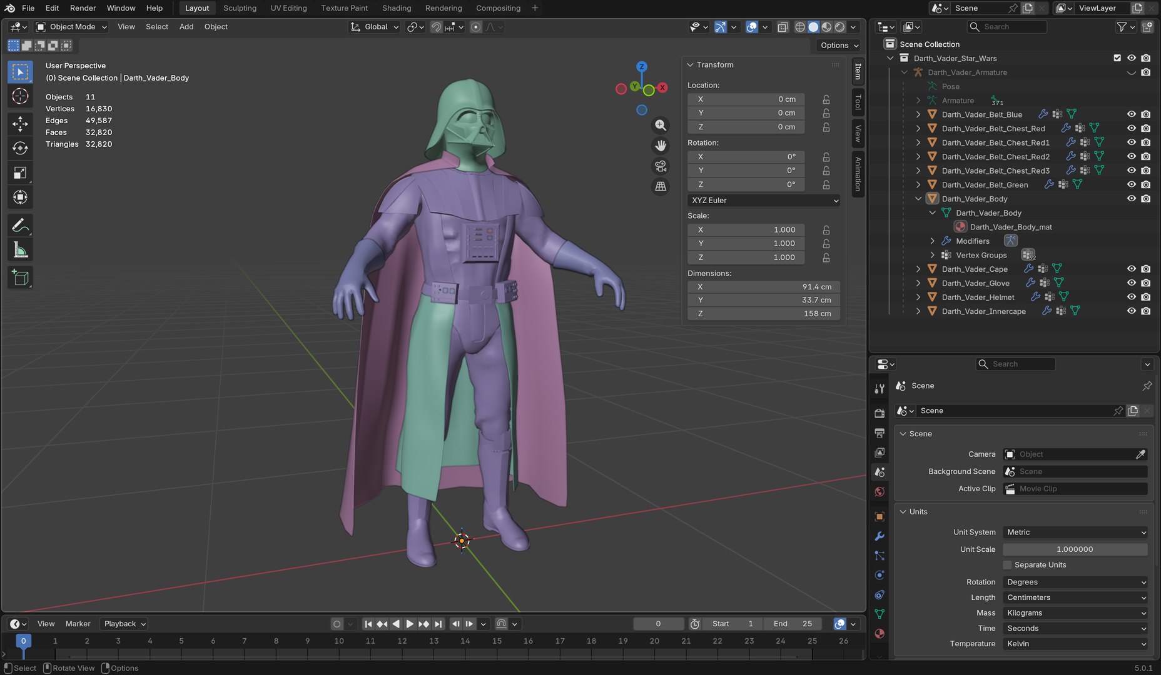Viewport: 1161px width, 675px height.
Task: Collapse the Units panel
Action: tap(903, 512)
